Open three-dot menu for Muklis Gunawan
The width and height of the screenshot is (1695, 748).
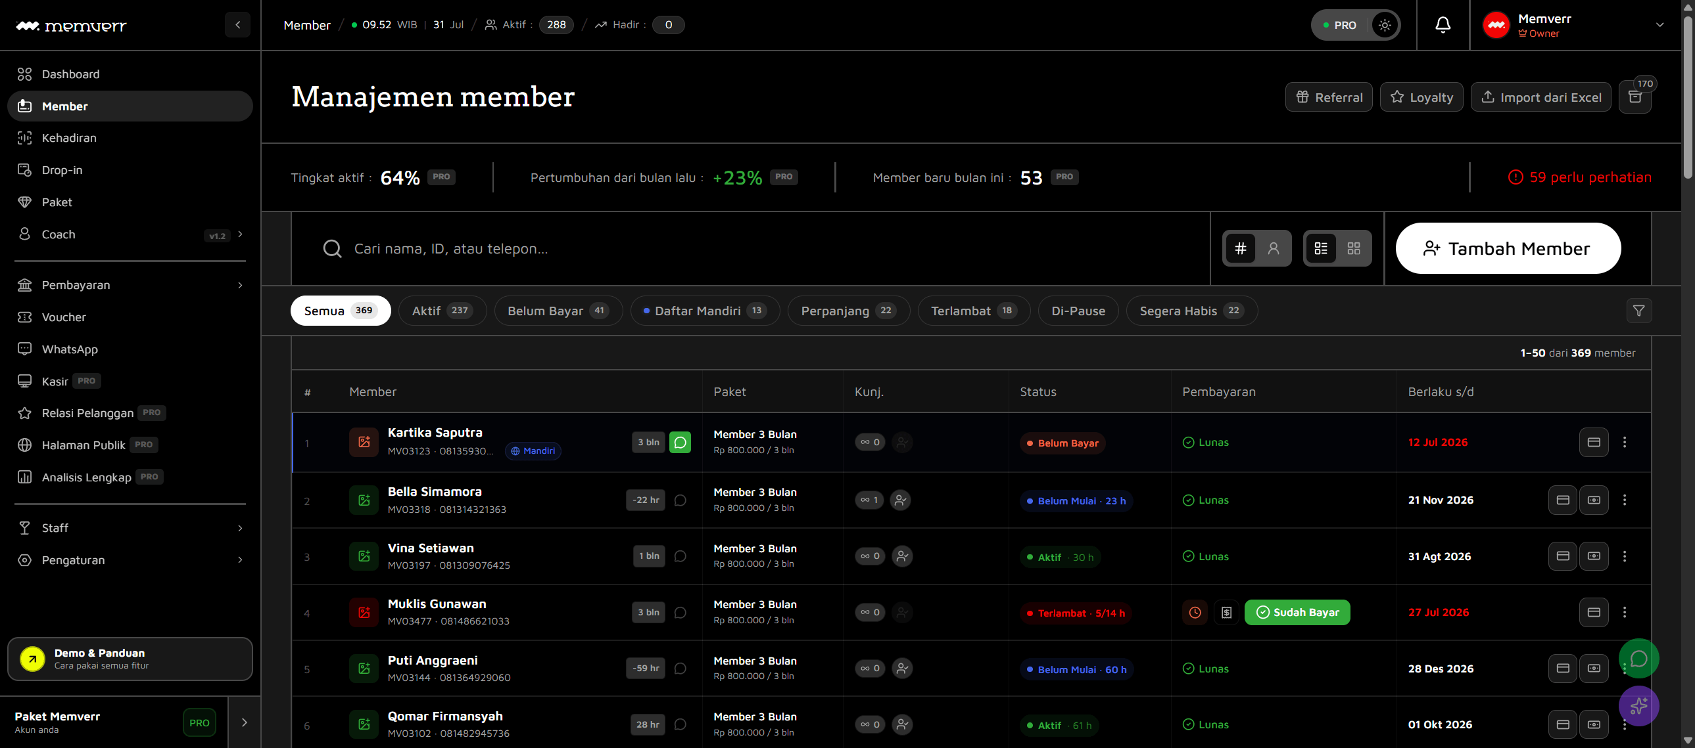tap(1625, 613)
